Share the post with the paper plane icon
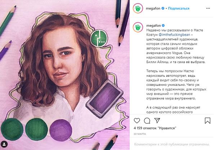 click(157, 120)
